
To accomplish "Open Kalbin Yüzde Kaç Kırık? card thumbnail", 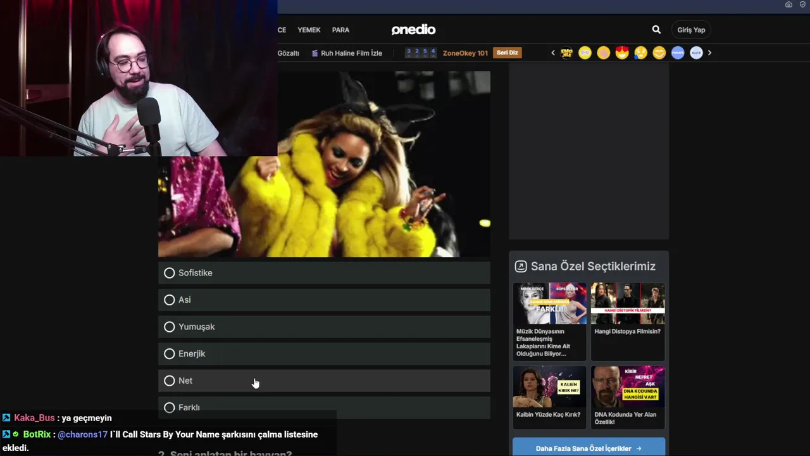I will coord(549,386).
